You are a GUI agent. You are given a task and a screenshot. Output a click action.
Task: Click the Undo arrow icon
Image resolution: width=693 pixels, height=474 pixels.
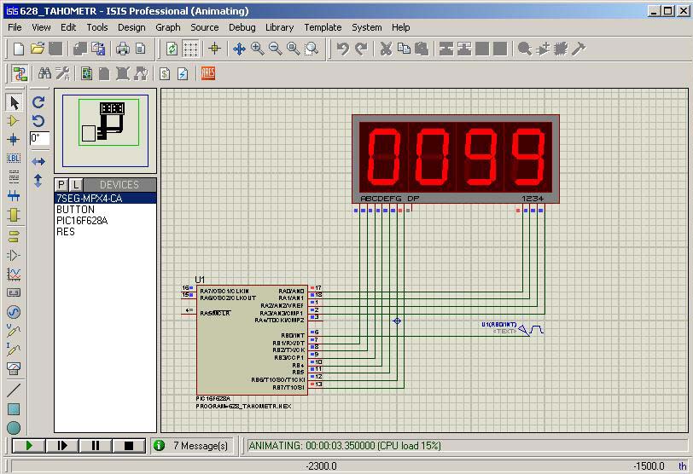[342, 49]
